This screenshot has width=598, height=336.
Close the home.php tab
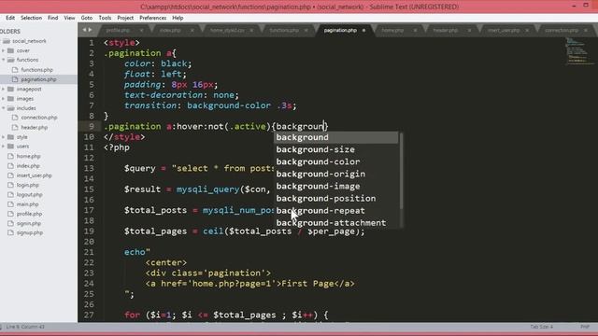pyautogui.click(x=415, y=31)
